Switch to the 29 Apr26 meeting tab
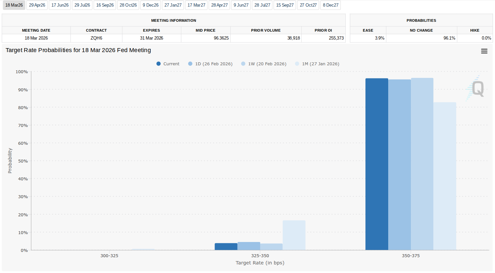 37,5
